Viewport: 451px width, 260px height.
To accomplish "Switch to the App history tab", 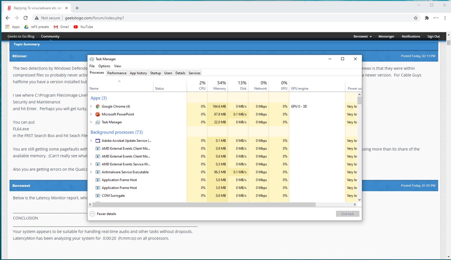I will click(x=138, y=73).
